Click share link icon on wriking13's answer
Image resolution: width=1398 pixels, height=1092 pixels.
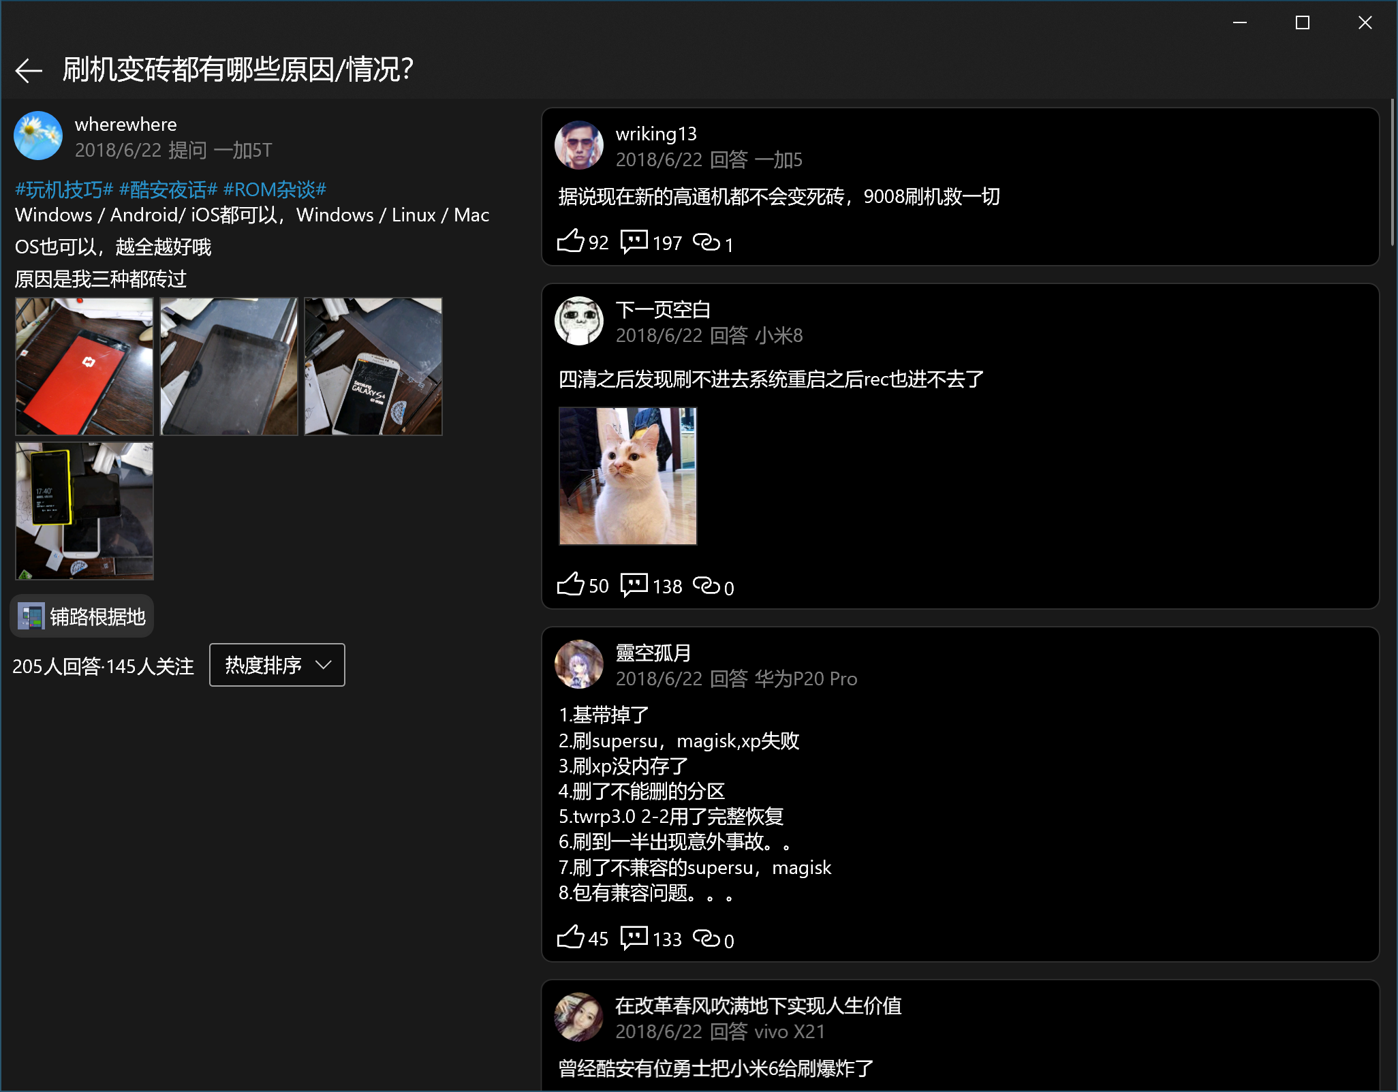pos(706,242)
